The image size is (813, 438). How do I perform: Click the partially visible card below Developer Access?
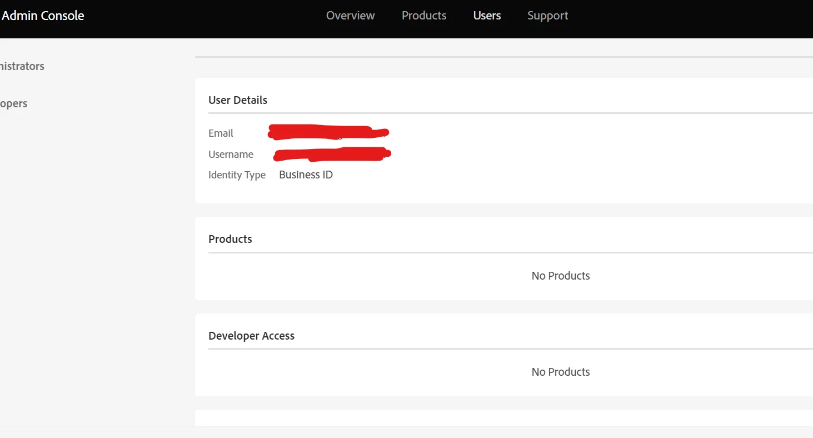pos(504,417)
